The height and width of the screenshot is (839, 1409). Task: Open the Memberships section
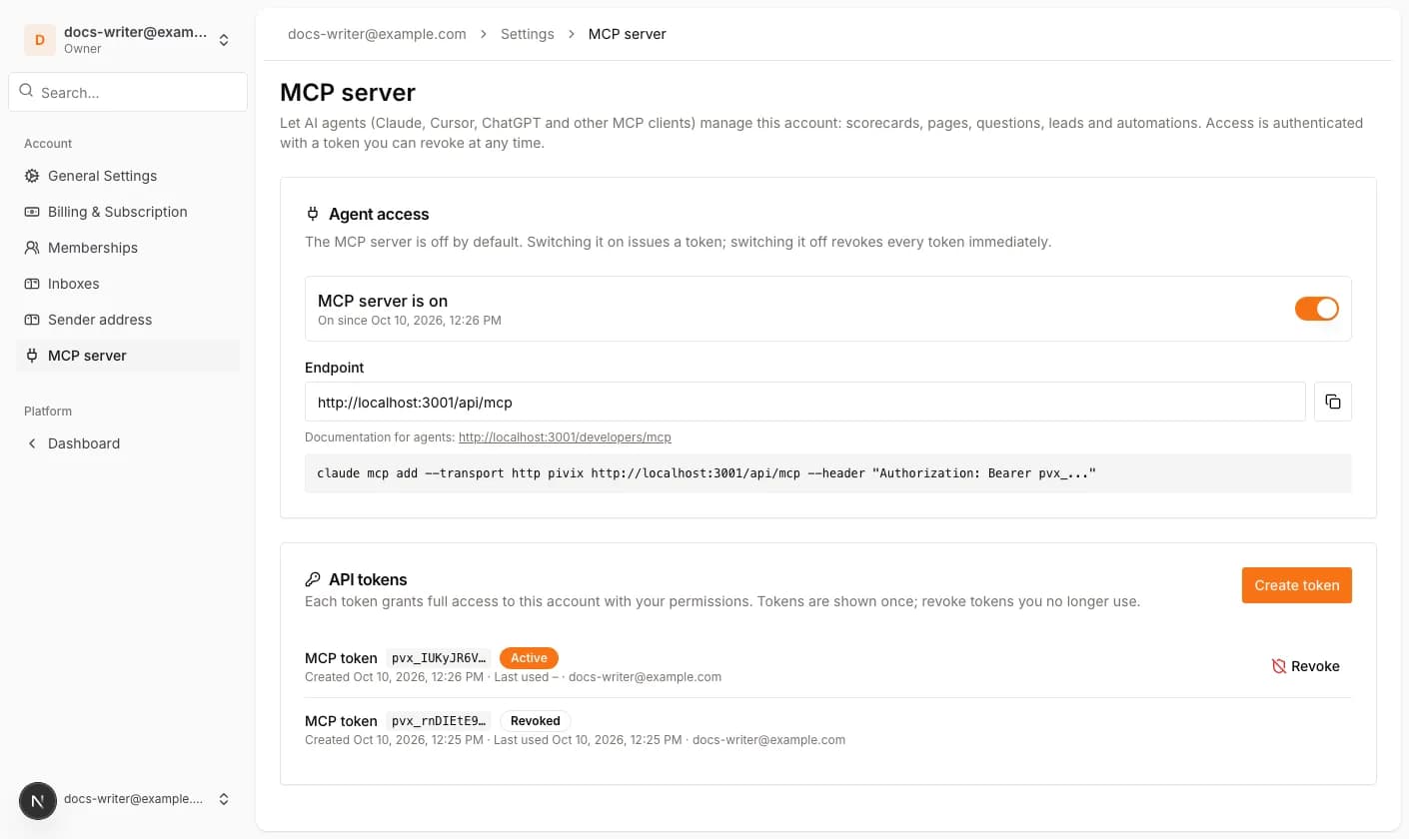click(x=128, y=248)
